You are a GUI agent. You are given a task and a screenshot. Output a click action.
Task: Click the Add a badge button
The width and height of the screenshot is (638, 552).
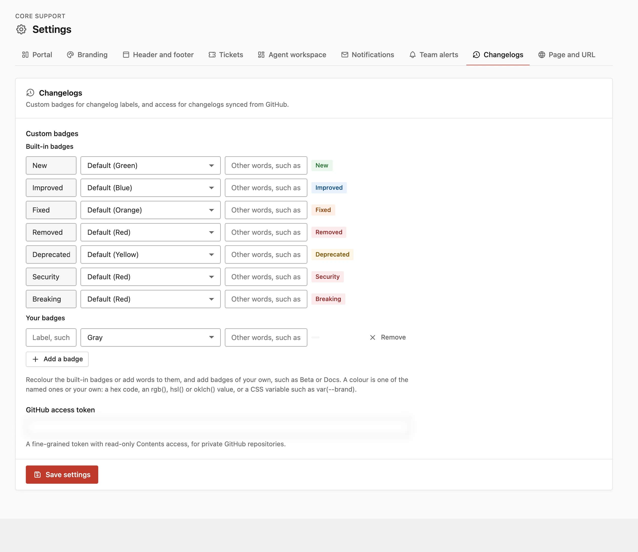tap(57, 359)
